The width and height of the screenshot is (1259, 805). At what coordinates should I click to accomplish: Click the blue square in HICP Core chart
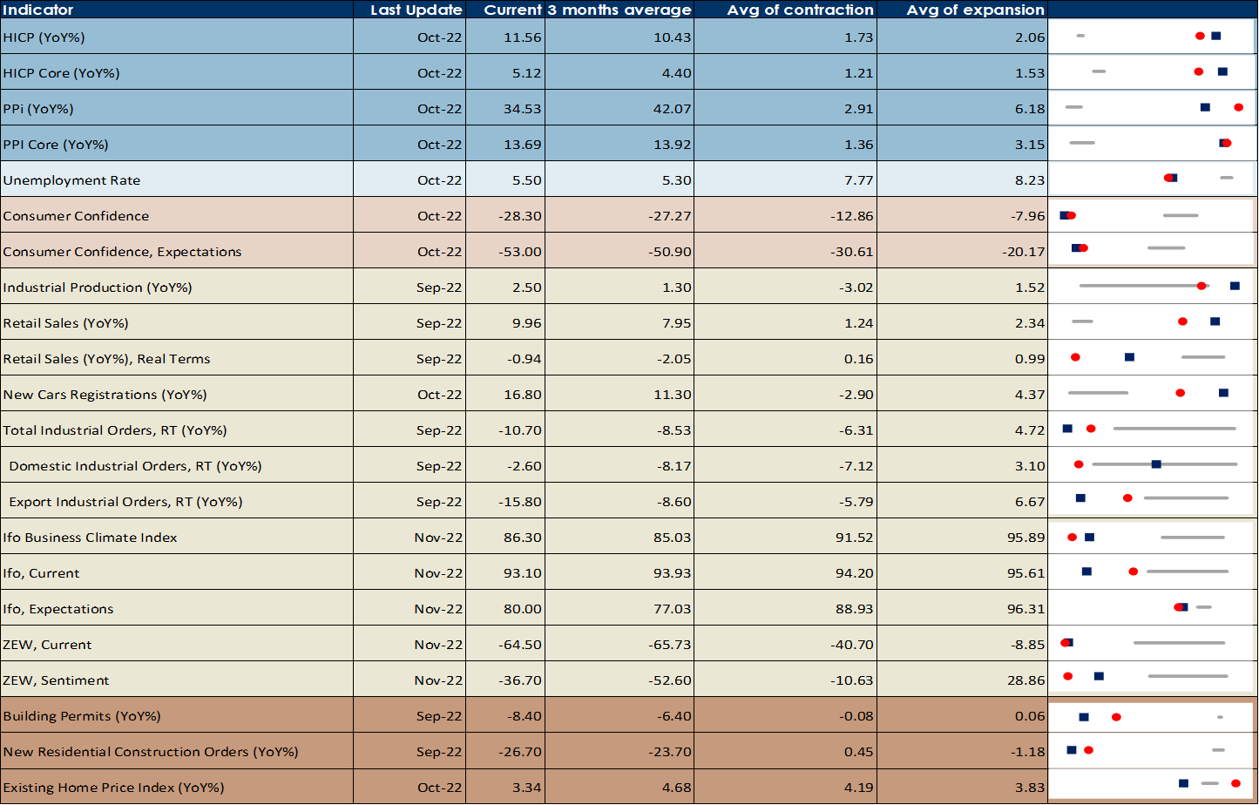[x=1222, y=71]
